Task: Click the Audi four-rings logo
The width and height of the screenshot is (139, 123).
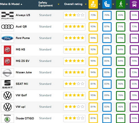Action: pyautogui.click(x=8, y=27)
